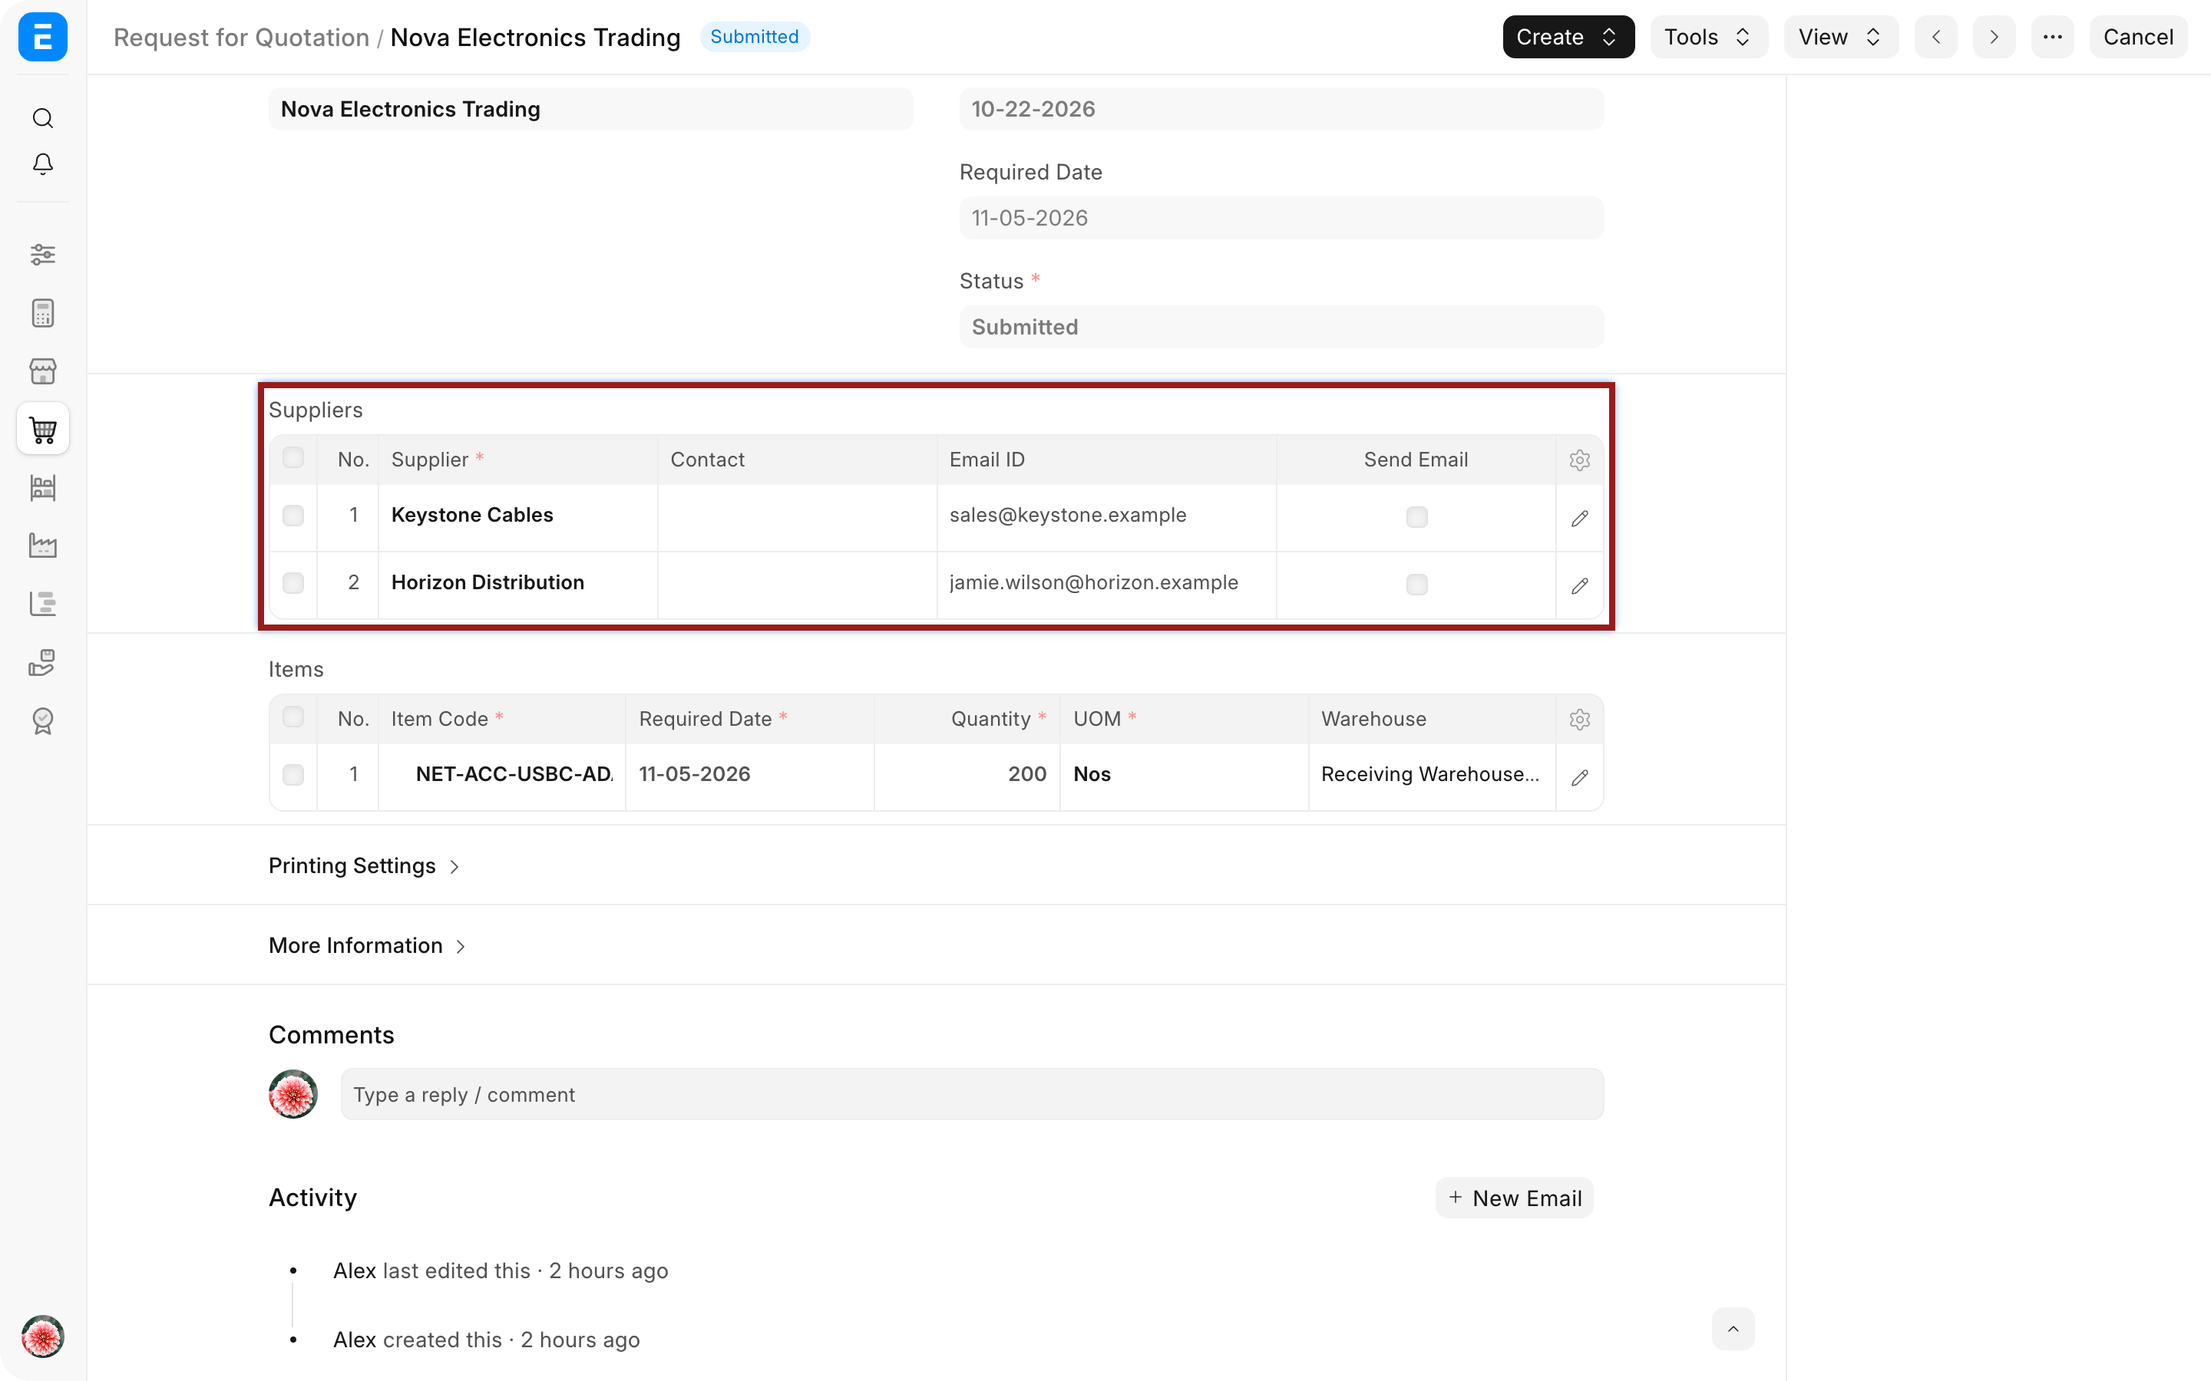This screenshot has width=2211, height=1381.
Task: Click the sales@keystone.example email cell
Action: pos(1106,516)
